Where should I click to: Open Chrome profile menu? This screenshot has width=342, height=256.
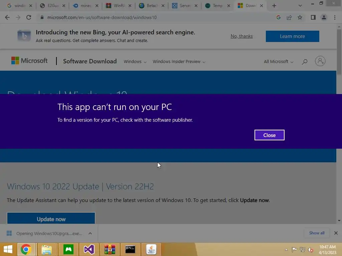[324, 17]
